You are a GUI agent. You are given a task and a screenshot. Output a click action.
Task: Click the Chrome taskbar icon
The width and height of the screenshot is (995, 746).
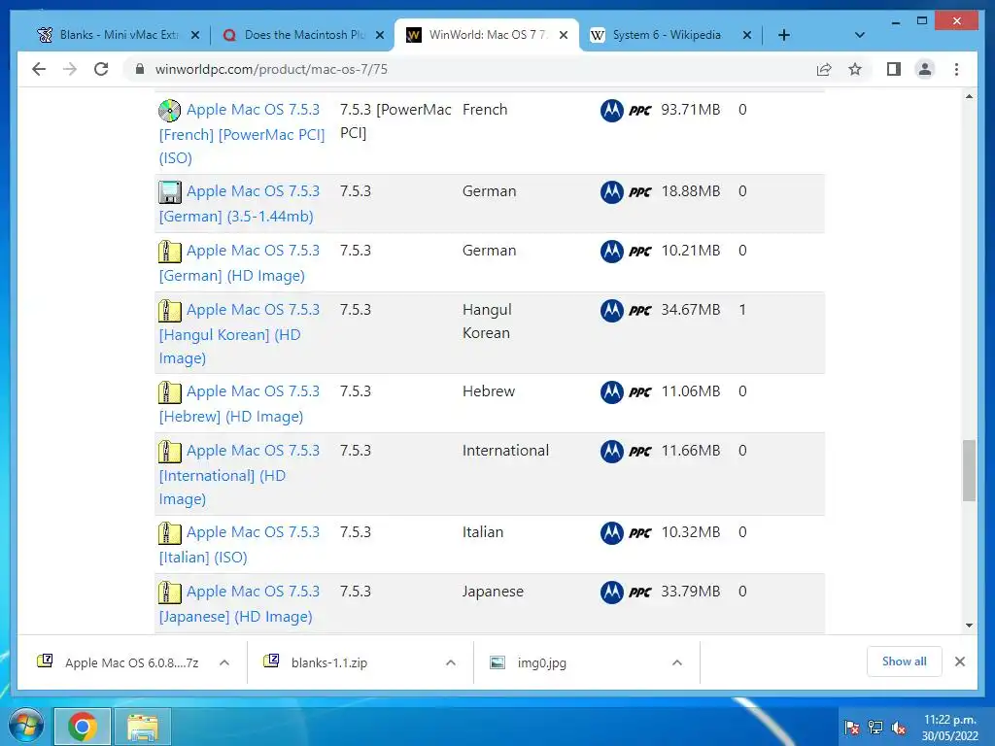pyautogui.click(x=83, y=727)
